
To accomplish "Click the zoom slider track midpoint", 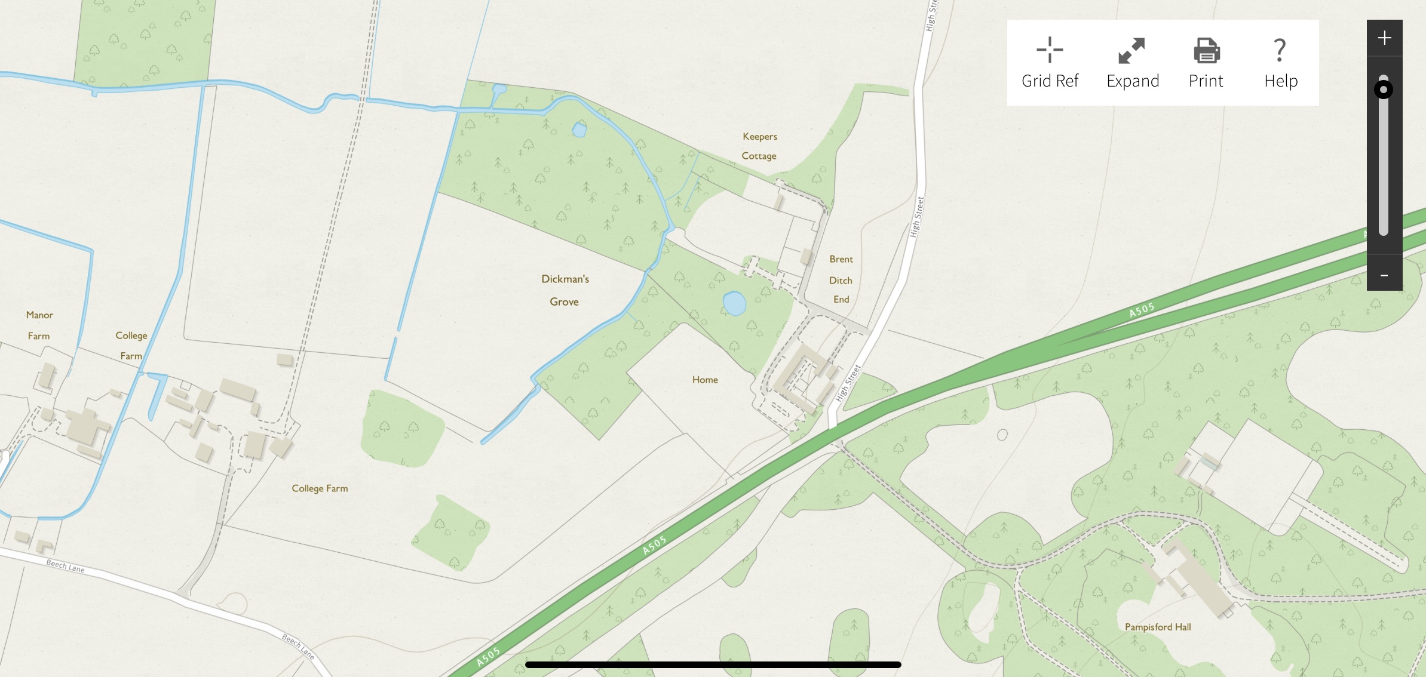I will (1384, 155).
